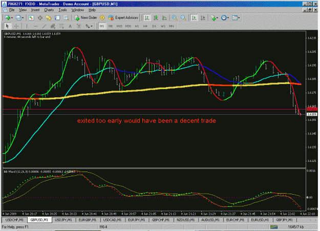The height and width of the screenshot is (231, 320).
Task: Select the H1 timeframe
Action: click(x=137, y=26)
